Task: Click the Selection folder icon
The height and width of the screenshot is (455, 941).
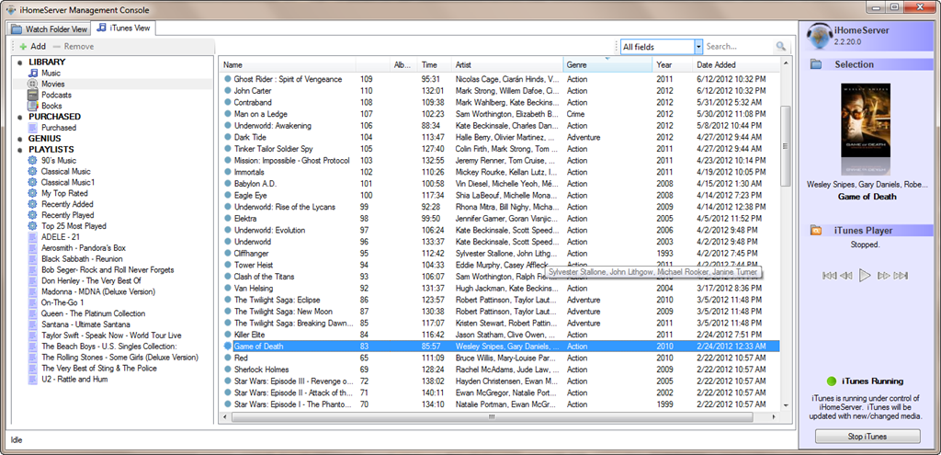Action: (816, 64)
